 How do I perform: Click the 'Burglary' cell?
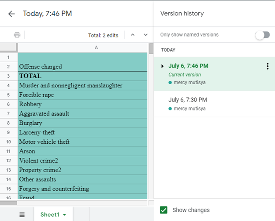pyautogui.click(x=82, y=123)
